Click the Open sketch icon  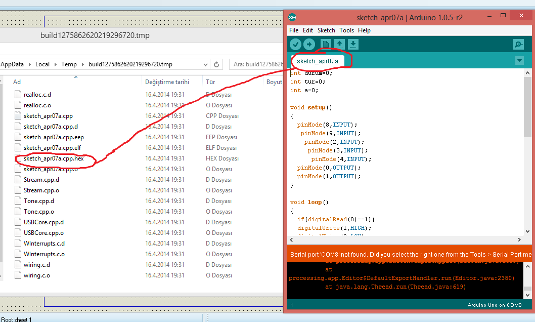click(340, 45)
